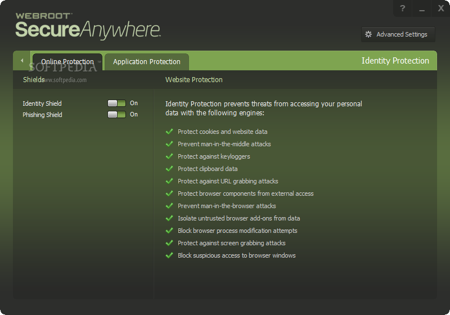Click the On status for Identity Shield
This screenshot has height=315, width=450.
tap(134, 103)
